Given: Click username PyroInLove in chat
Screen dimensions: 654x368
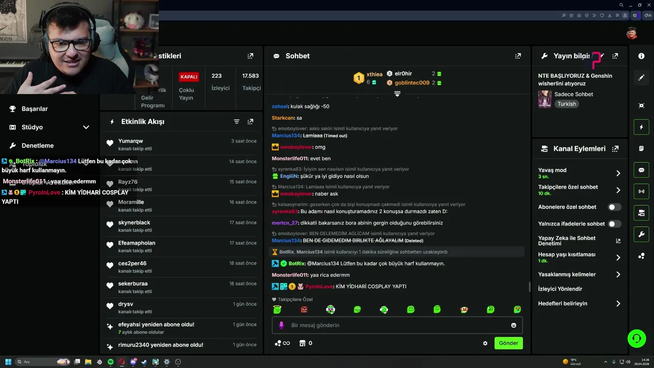Looking at the screenshot, I should [319, 287].
